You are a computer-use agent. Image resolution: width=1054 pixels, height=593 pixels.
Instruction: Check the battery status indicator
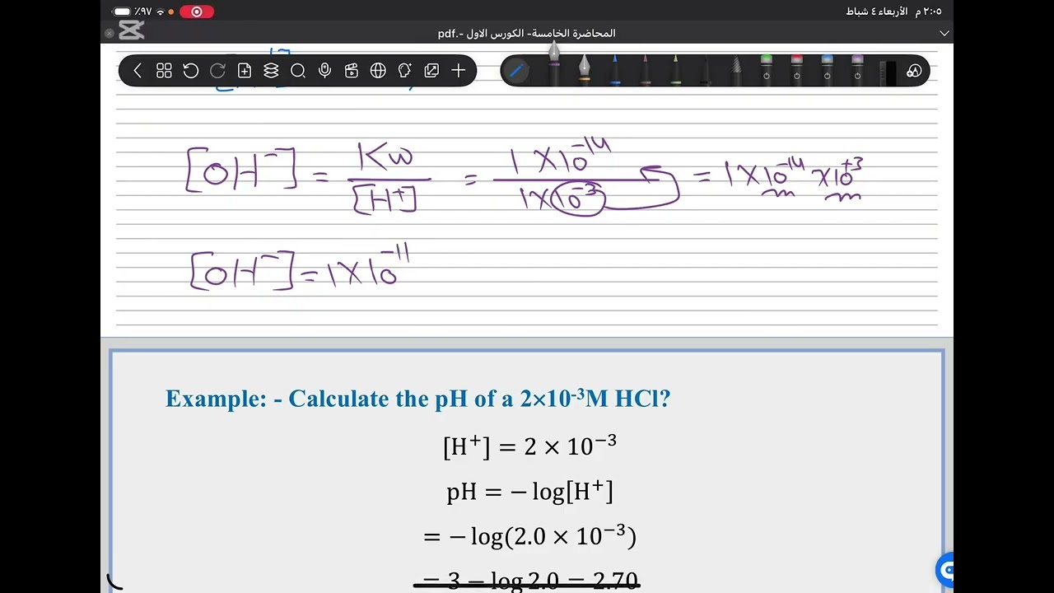123,12
